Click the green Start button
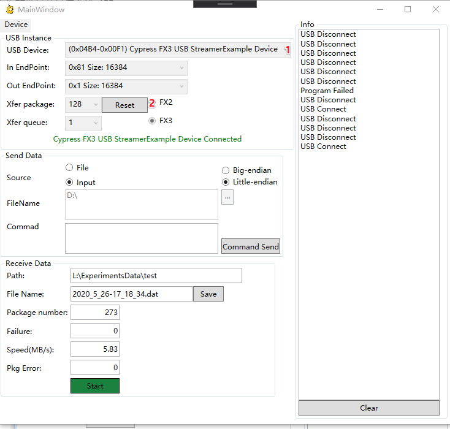This screenshot has height=429, width=450. click(x=95, y=385)
